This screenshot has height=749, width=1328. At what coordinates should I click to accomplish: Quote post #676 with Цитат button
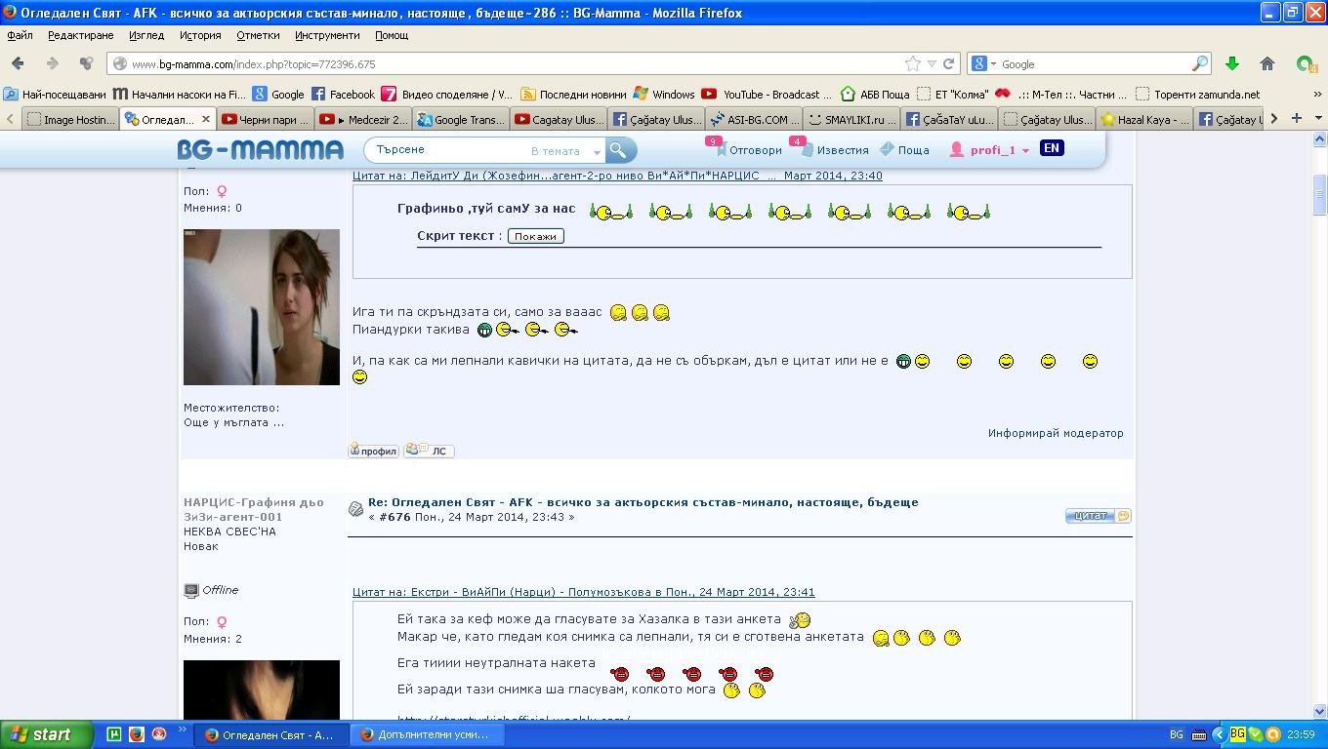(x=1097, y=515)
